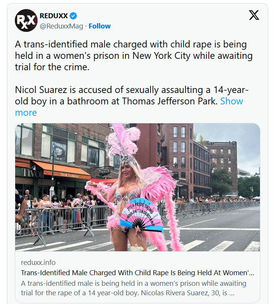Open the REDUXX display name
Screen dimensions: 274x304
(54, 16)
